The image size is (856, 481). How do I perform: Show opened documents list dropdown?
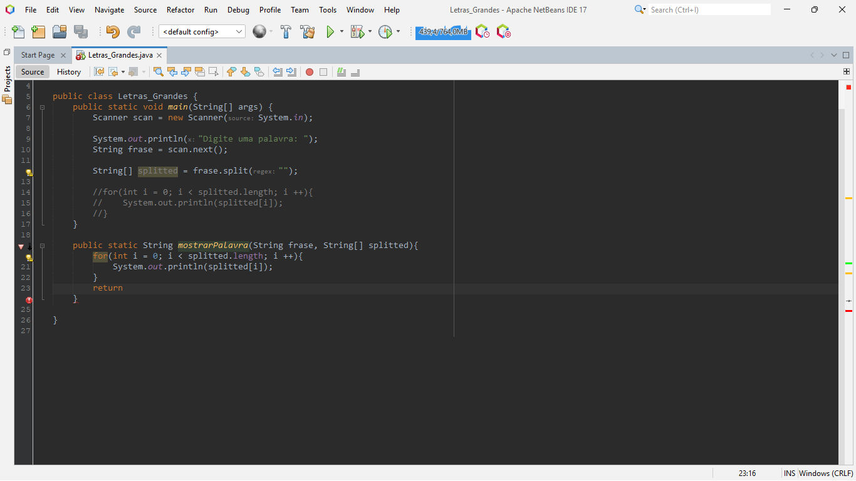click(x=834, y=55)
